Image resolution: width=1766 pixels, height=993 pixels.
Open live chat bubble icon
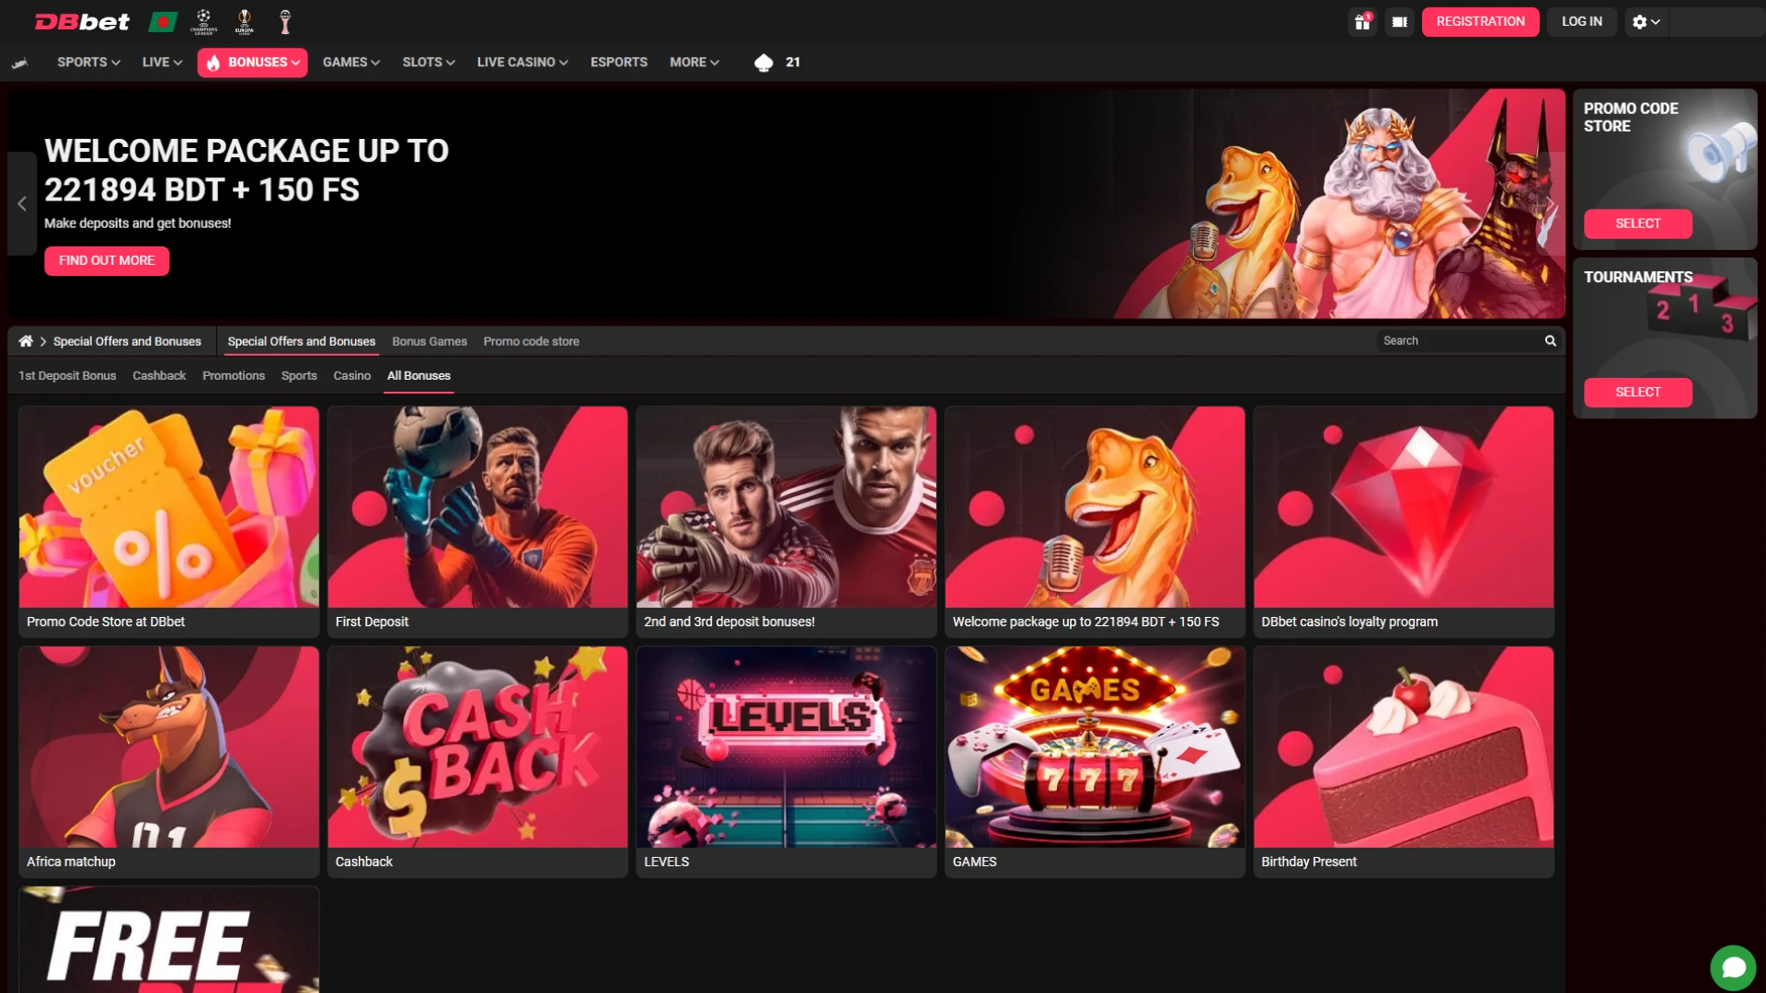click(x=1733, y=967)
